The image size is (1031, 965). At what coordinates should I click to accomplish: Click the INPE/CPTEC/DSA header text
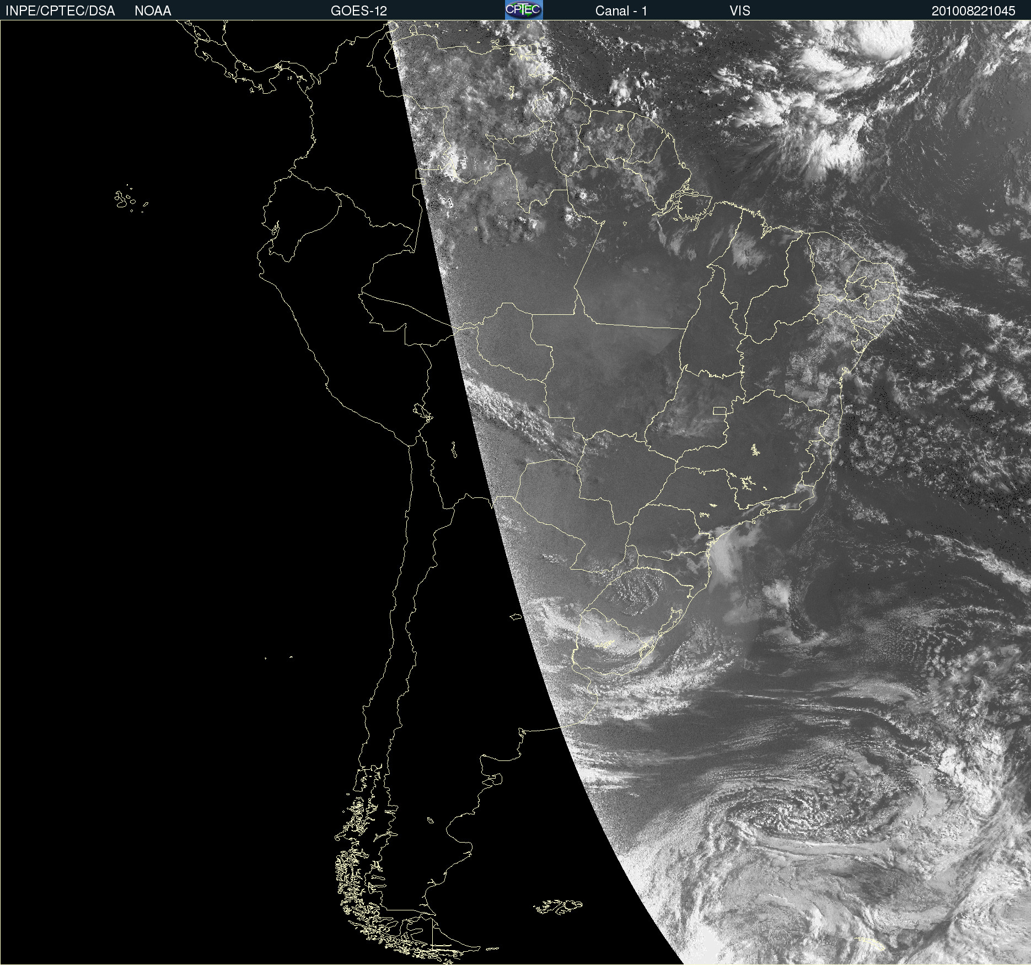point(60,11)
